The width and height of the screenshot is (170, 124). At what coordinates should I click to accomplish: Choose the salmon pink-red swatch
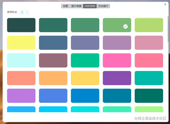[149, 60]
